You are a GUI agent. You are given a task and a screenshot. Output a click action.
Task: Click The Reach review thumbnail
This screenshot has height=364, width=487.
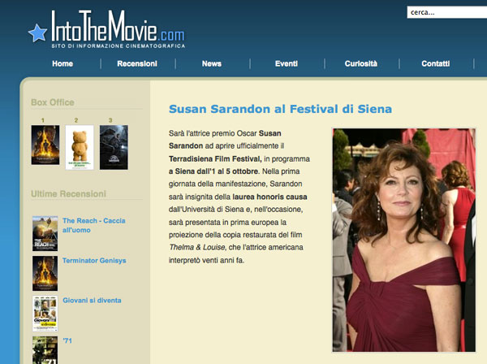(x=45, y=233)
